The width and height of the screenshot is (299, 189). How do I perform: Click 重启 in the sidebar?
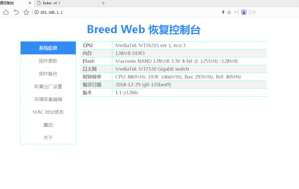(48, 125)
